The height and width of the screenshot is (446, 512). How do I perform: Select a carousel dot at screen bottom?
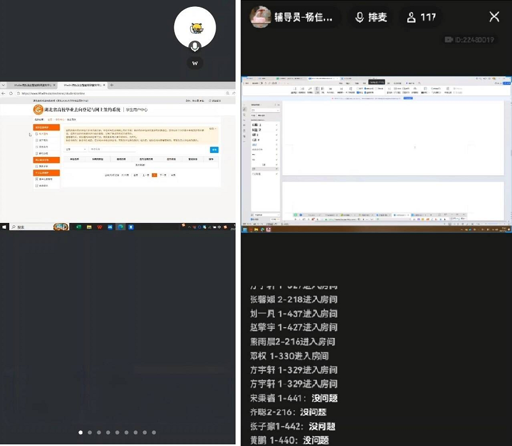80,432
